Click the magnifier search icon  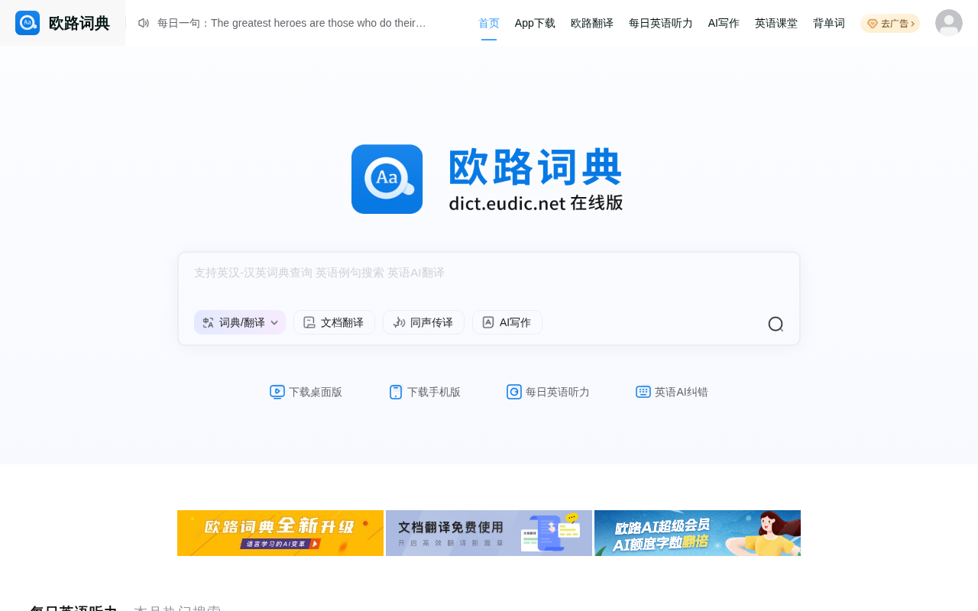[776, 324]
